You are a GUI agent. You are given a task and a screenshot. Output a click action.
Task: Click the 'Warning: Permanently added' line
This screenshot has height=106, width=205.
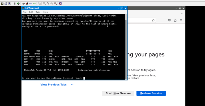click(69, 24)
